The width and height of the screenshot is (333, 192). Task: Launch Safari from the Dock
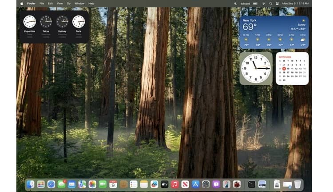(x=51, y=184)
